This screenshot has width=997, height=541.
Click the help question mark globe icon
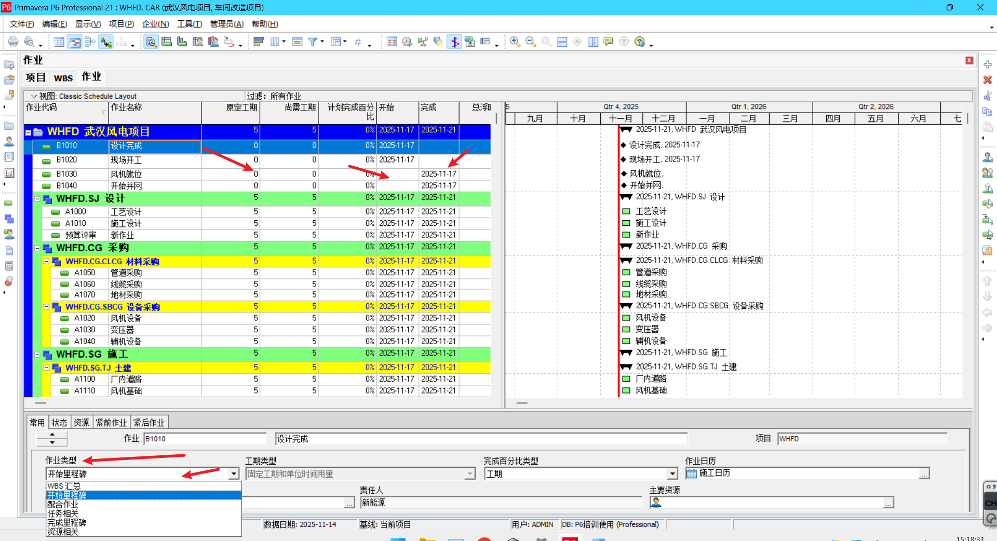[x=640, y=42]
